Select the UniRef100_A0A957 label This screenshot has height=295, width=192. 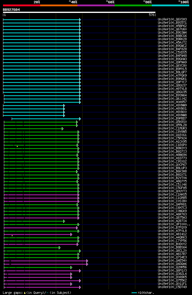tap(172, 102)
